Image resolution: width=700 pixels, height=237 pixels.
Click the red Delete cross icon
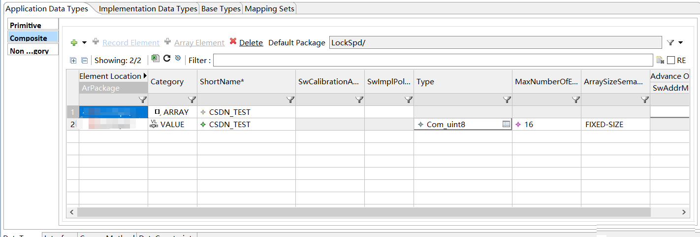(x=233, y=42)
